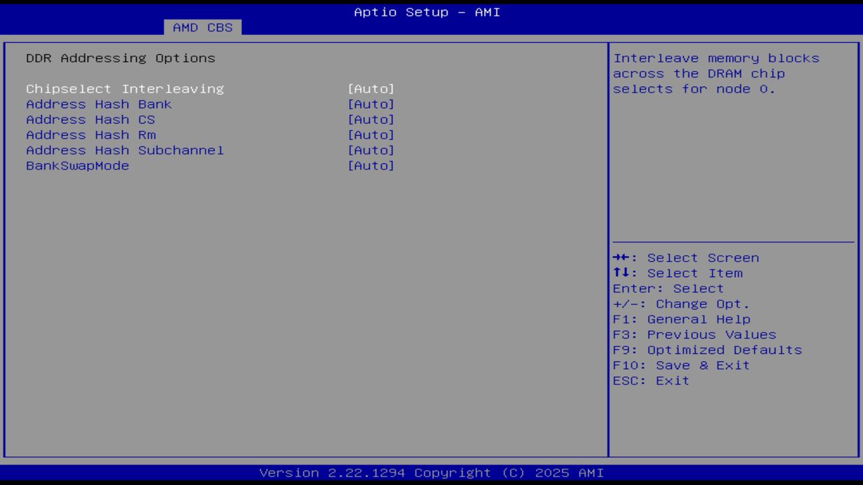Select the Address Hash Rm option

pos(90,135)
